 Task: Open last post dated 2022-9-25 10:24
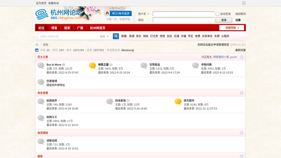tap(120, 73)
